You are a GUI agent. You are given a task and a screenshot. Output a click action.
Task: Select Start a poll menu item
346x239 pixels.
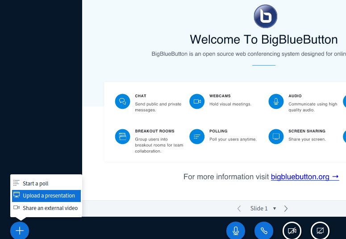point(46,183)
